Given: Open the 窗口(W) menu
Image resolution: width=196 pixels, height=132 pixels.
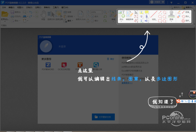Looking at the screenshot, I should click(65, 8).
